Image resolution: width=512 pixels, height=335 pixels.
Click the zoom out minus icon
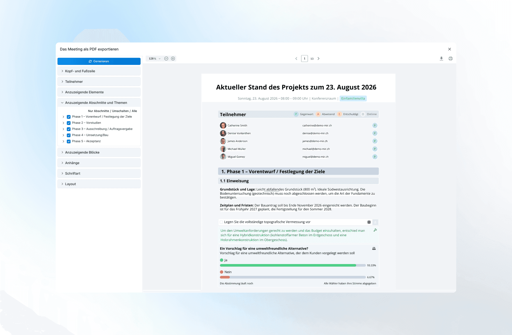166,58
